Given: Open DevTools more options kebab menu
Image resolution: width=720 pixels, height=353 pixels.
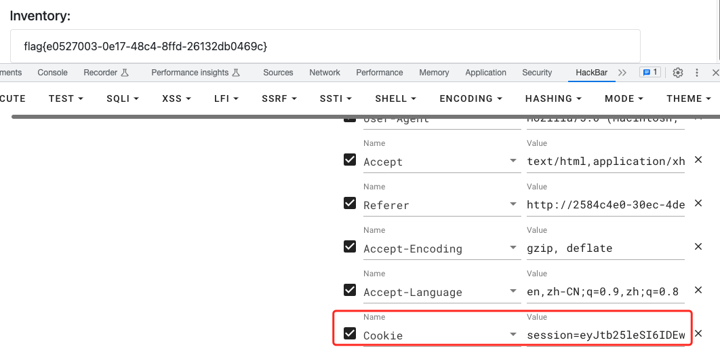Looking at the screenshot, I should [x=696, y=73].
